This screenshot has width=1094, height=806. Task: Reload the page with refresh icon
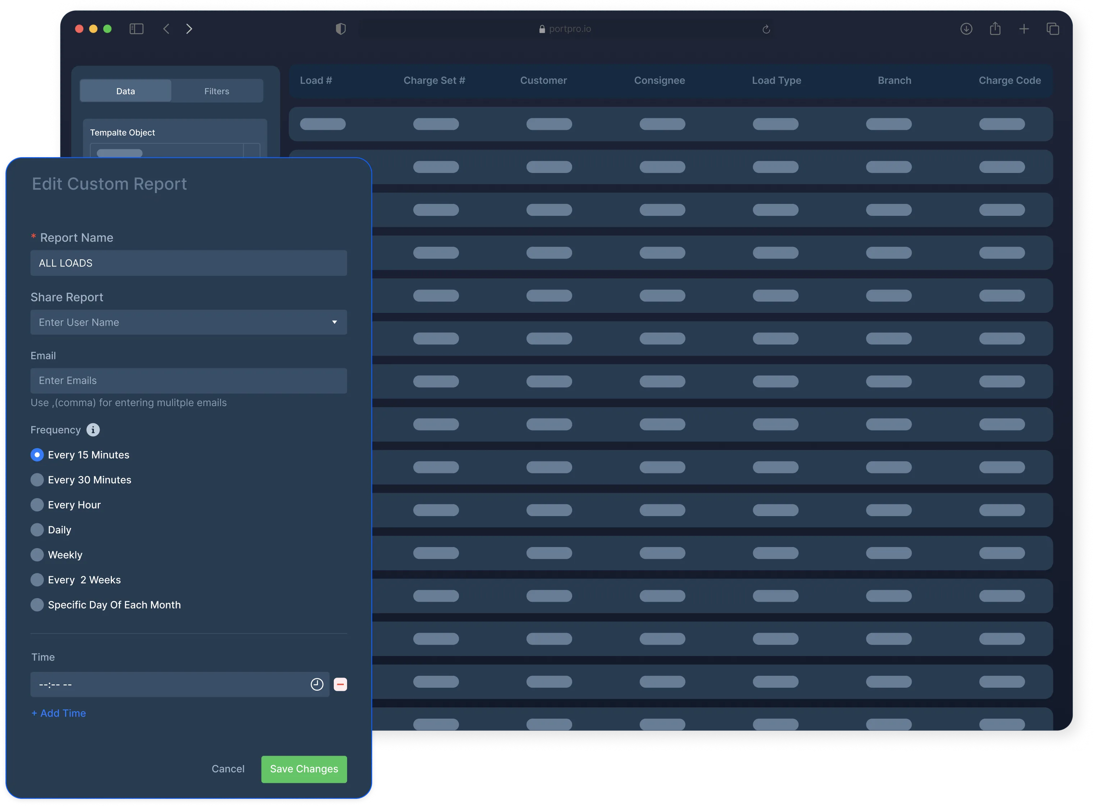766,30
